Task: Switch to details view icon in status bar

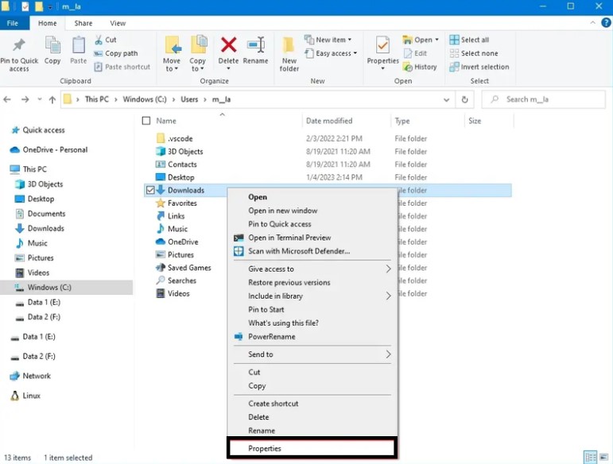Action: pos(590,457)
